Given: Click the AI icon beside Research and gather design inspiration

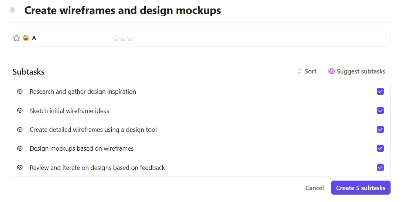Looking at the screenshot, I should click(20, 92).
